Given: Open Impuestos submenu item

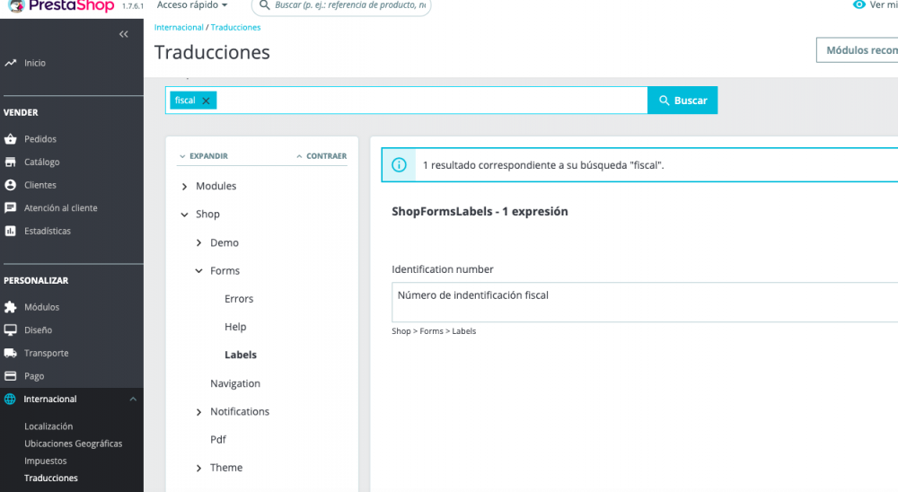Looking at the screenshot, I should tap(45, 461).
